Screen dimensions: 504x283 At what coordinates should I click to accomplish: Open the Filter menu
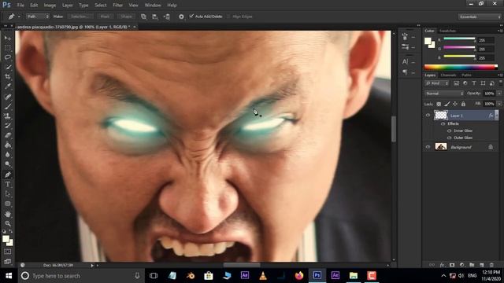coord(117,6)
